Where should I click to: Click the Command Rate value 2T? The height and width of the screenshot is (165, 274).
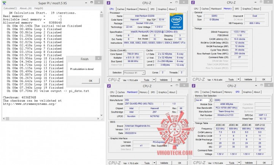[239, 57]
